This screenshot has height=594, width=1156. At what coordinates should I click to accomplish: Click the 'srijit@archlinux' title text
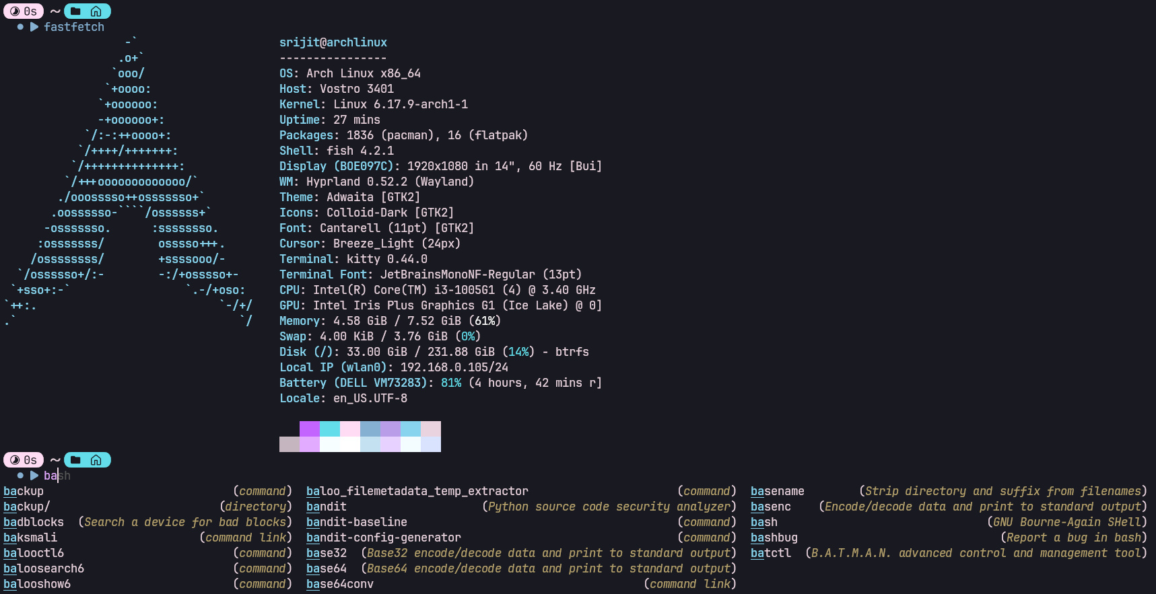(x=333, y=42)
